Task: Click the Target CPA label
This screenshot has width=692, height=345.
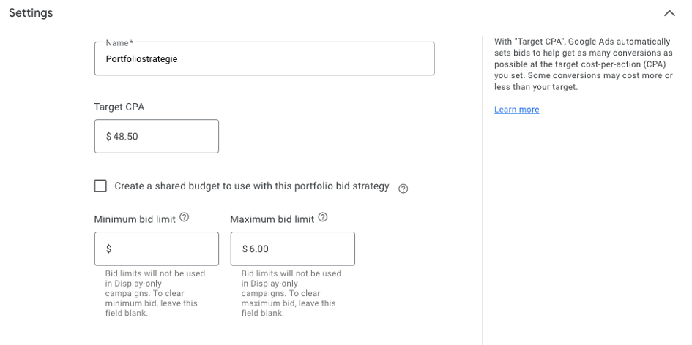Action: [119, 107]
